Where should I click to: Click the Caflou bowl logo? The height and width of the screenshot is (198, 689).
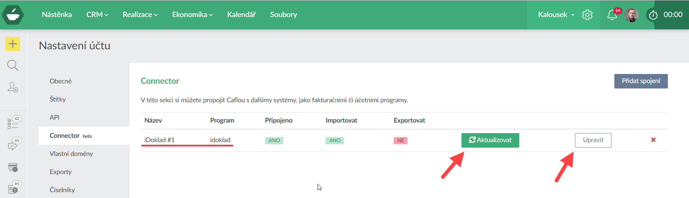coord(13,15)
